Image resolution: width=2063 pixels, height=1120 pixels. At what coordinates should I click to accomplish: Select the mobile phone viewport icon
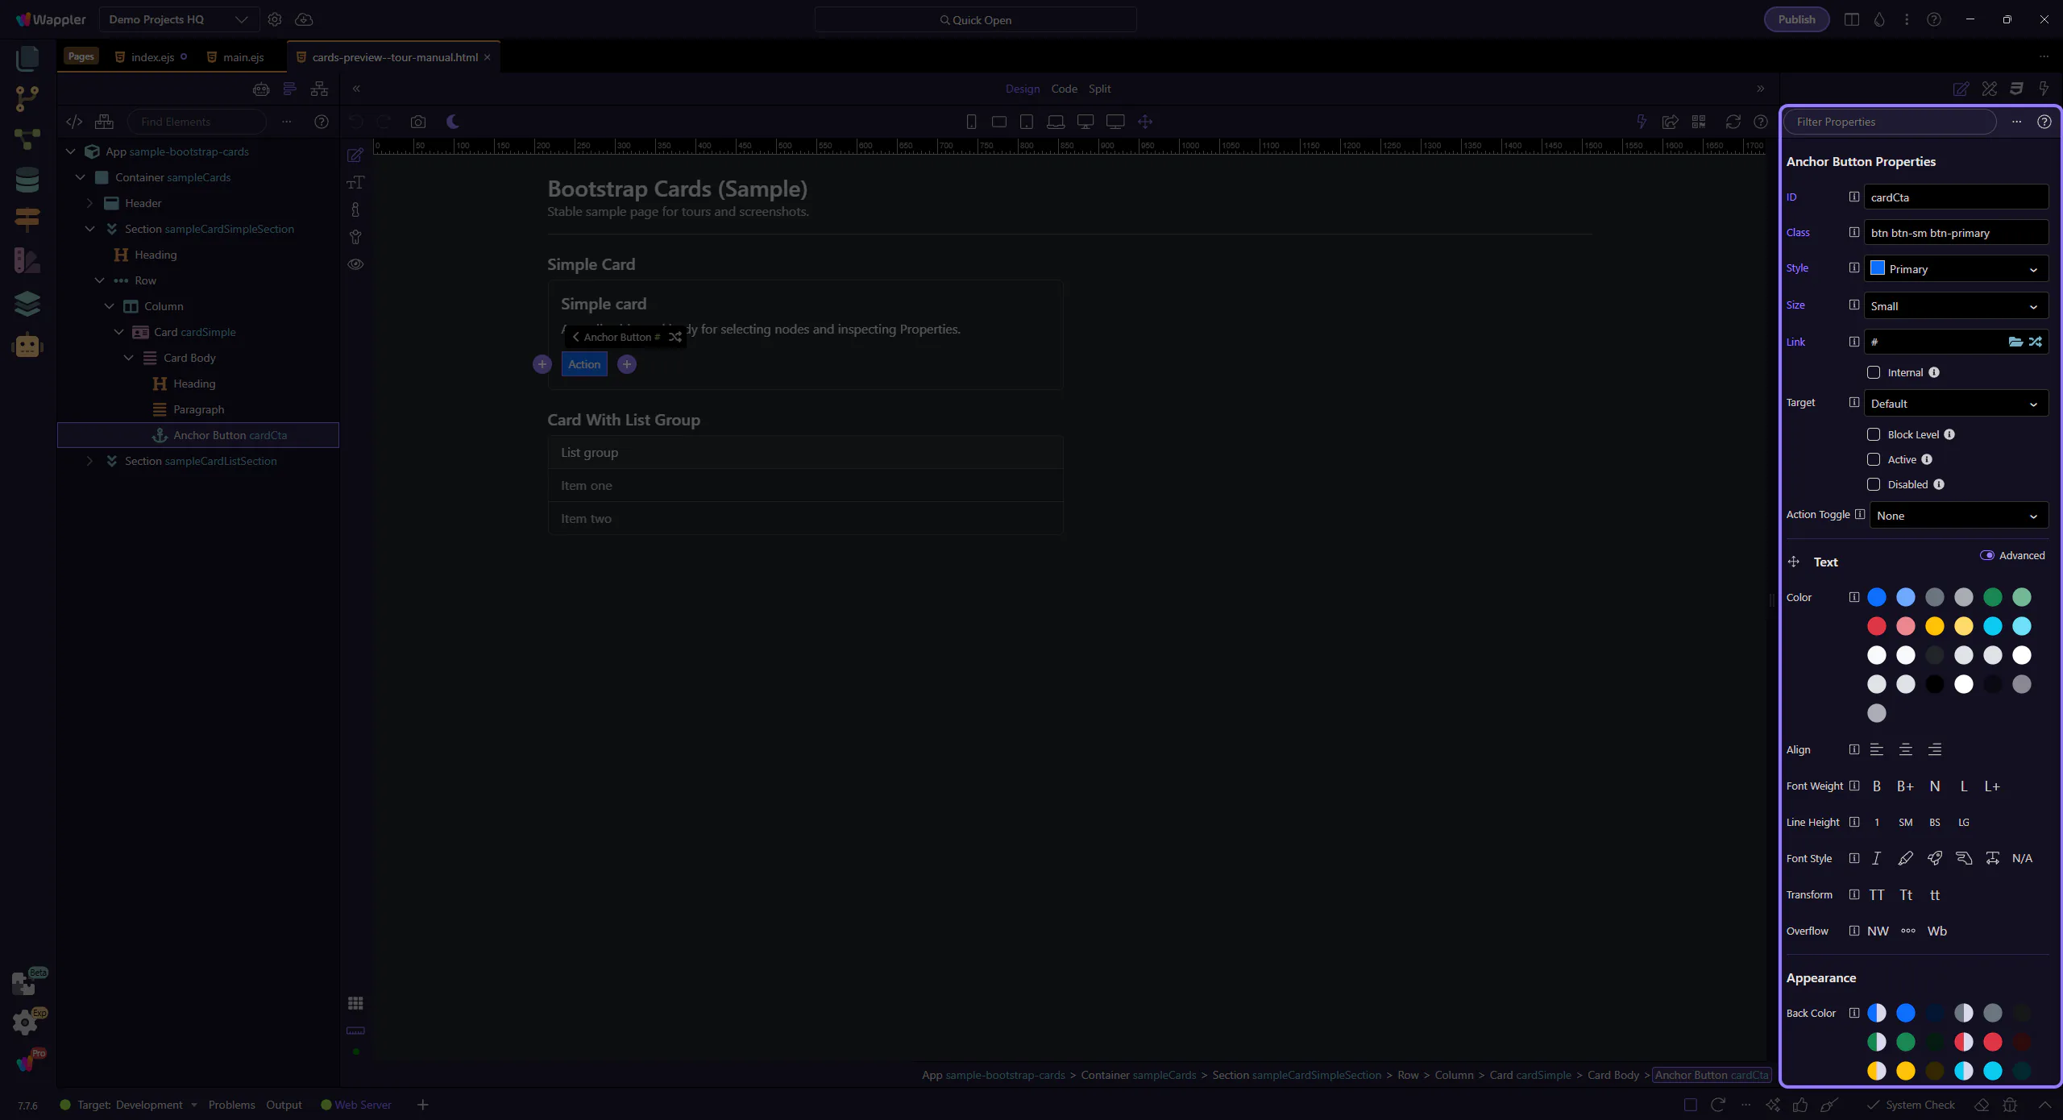(x=971, y=122)
